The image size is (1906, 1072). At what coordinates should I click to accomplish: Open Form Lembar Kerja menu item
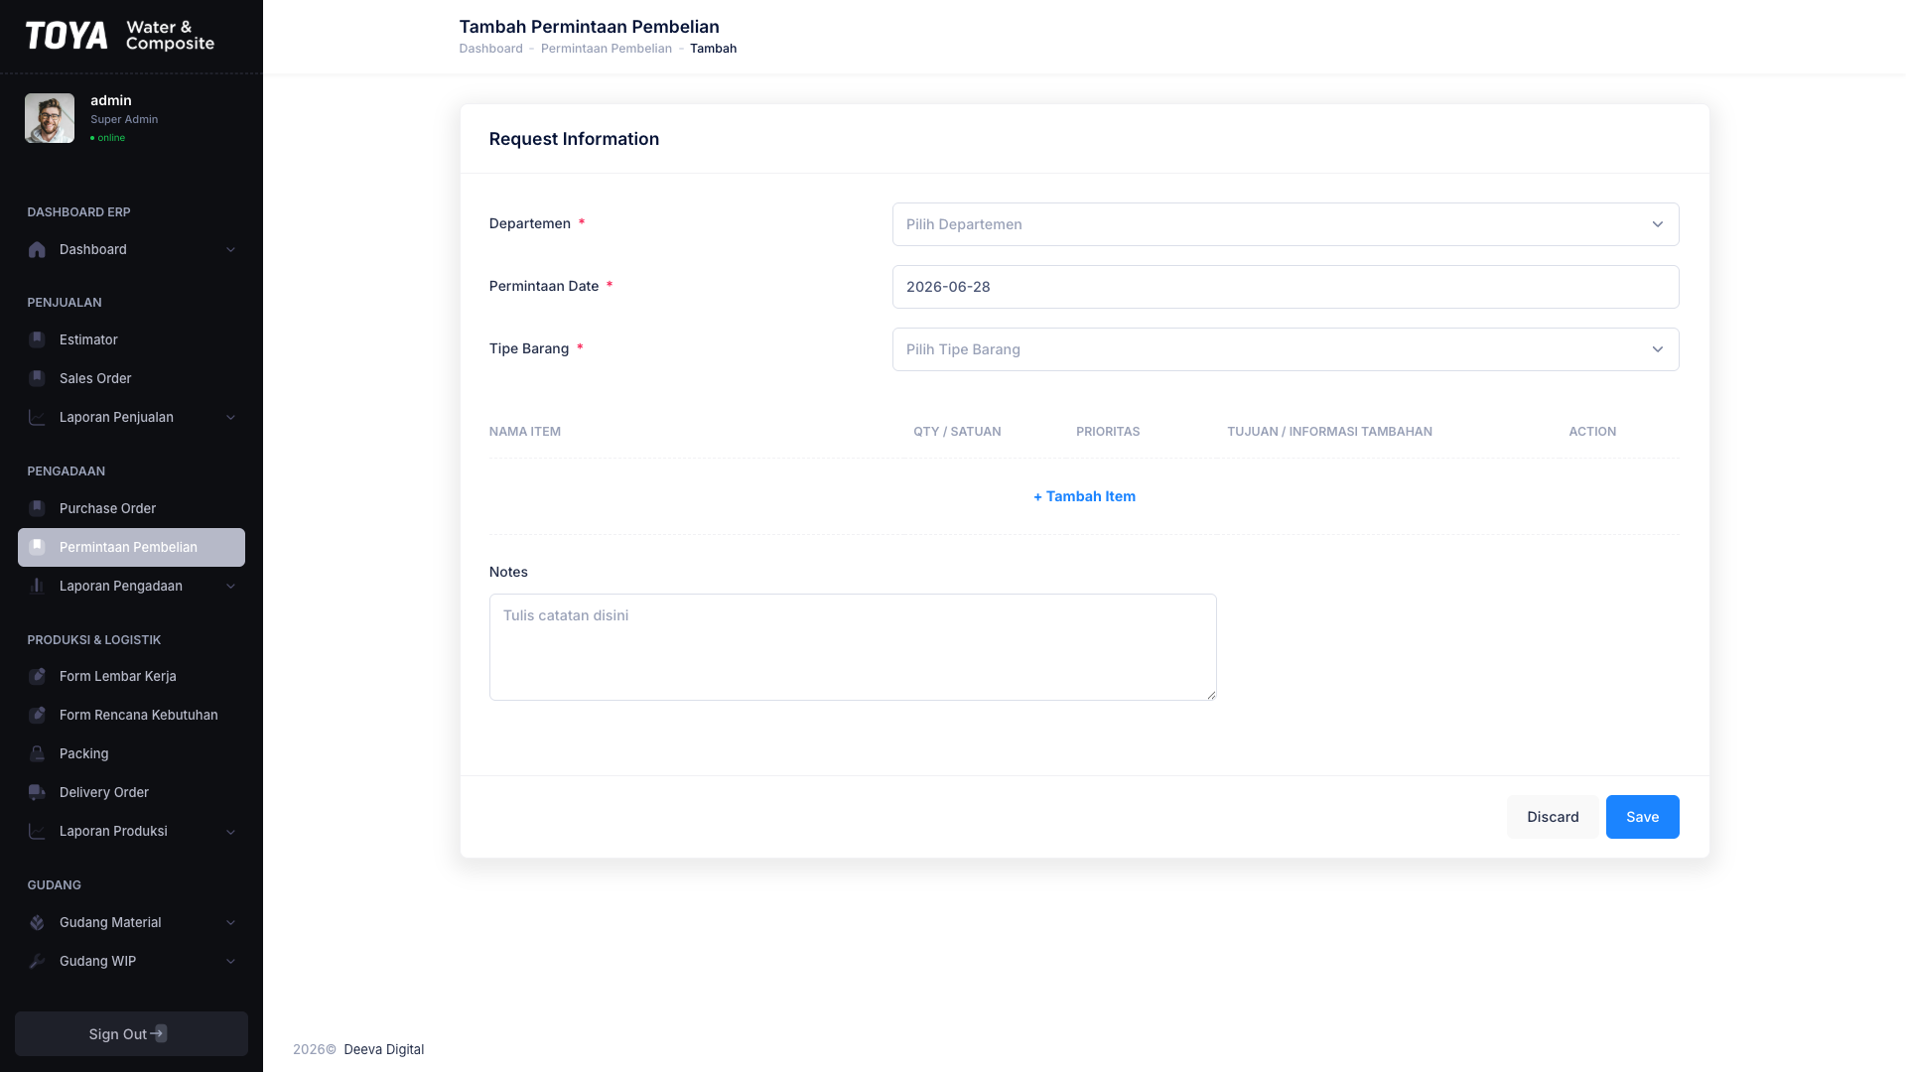[131, 676]
